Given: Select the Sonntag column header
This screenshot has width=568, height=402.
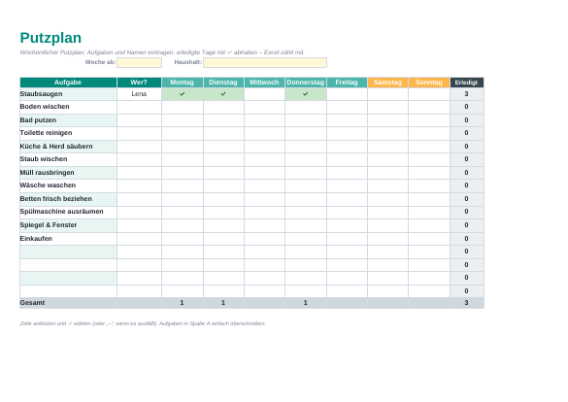Looking at the screenshot, I should tap(429, 83).
